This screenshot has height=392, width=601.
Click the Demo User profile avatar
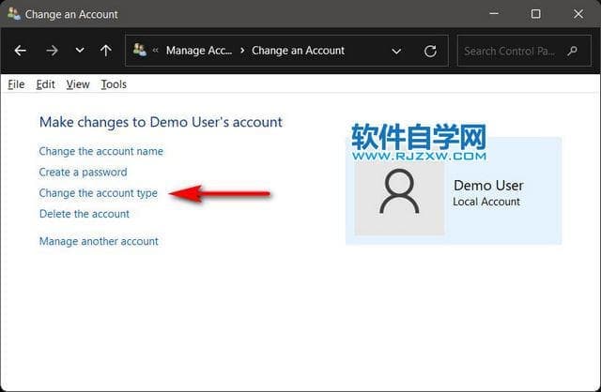tap(400, 193)
